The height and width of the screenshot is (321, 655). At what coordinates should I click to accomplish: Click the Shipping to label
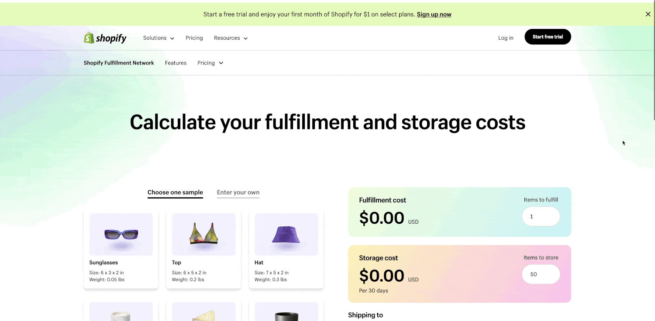pos(365,315)
